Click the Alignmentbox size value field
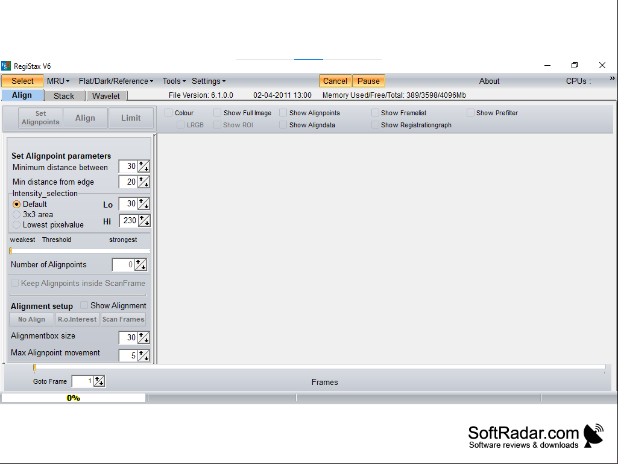Image resolution: width=618 pixels, height=464 pixels. point(128,338)
